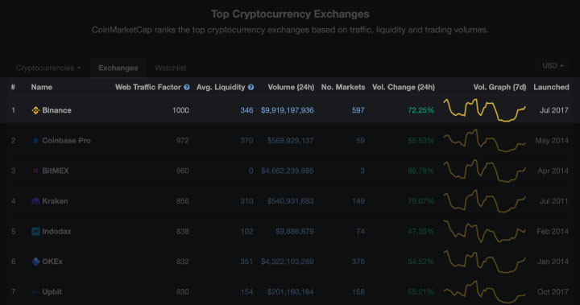Click the Avg. Liquidity help icon
Screen dimensions: 580x305
click(x=251, y=87)
